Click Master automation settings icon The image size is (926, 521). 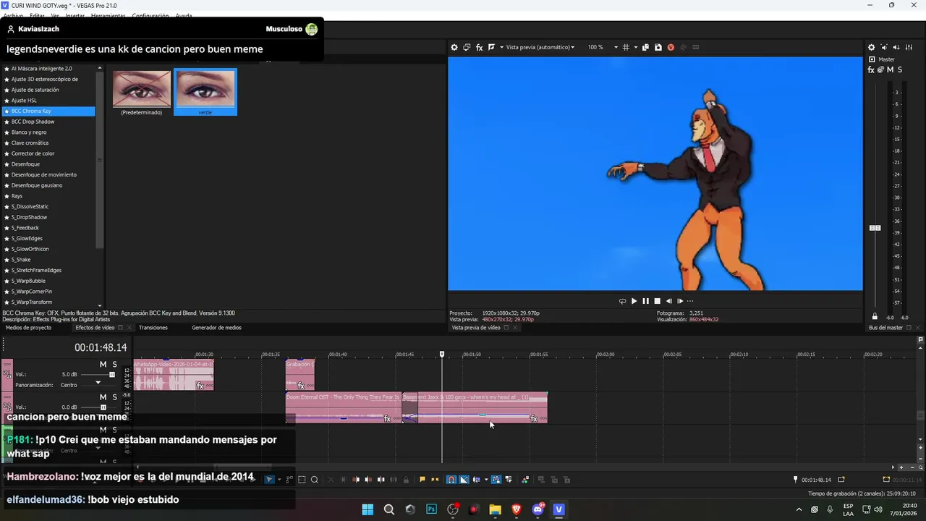coord(880,69)
